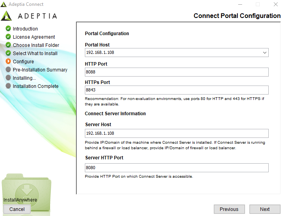Viewport: 282px width, 216px height.
Task: Go back with the Previous button
Action: point(229,209)
